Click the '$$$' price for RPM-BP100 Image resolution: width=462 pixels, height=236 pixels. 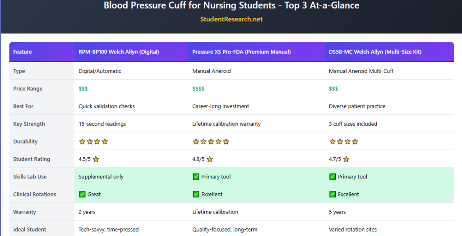click(x=83, y=89)
